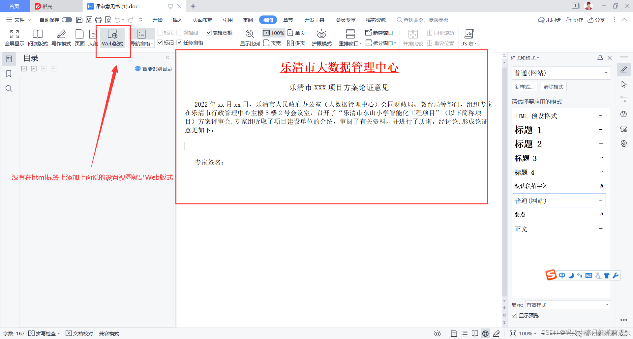This screenshot has width=633, height=339.
Task: Activate writing mode
Action: (61, 38)
